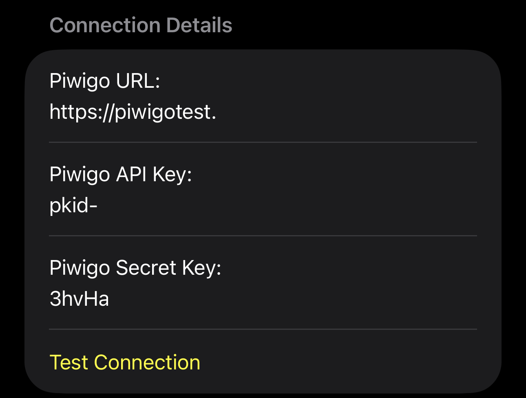
Task: Place cursor after pkid- in API key
Action: point(99,205)
